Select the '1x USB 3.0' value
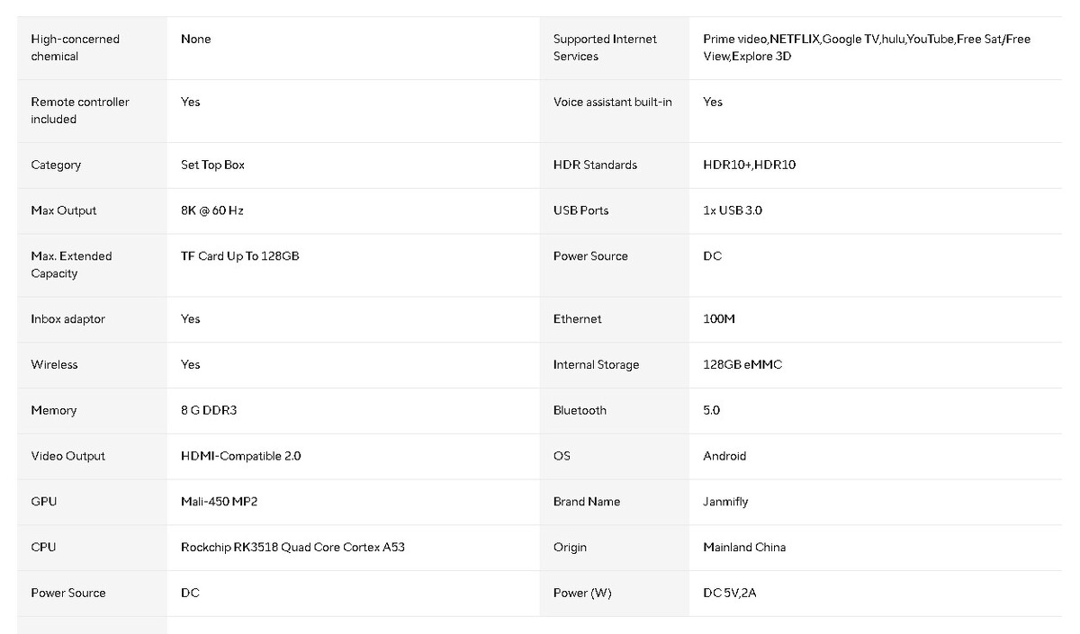Image resolution: width=1080 pixels, height=634 pixels. [733, 211]
